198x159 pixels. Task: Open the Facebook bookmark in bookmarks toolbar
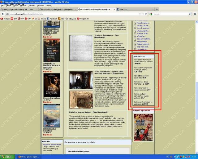coord(52,19)
